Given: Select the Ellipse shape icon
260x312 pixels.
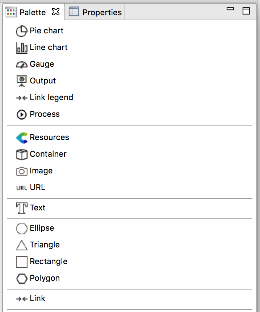Looking at the screenshot, I should 22,229.
